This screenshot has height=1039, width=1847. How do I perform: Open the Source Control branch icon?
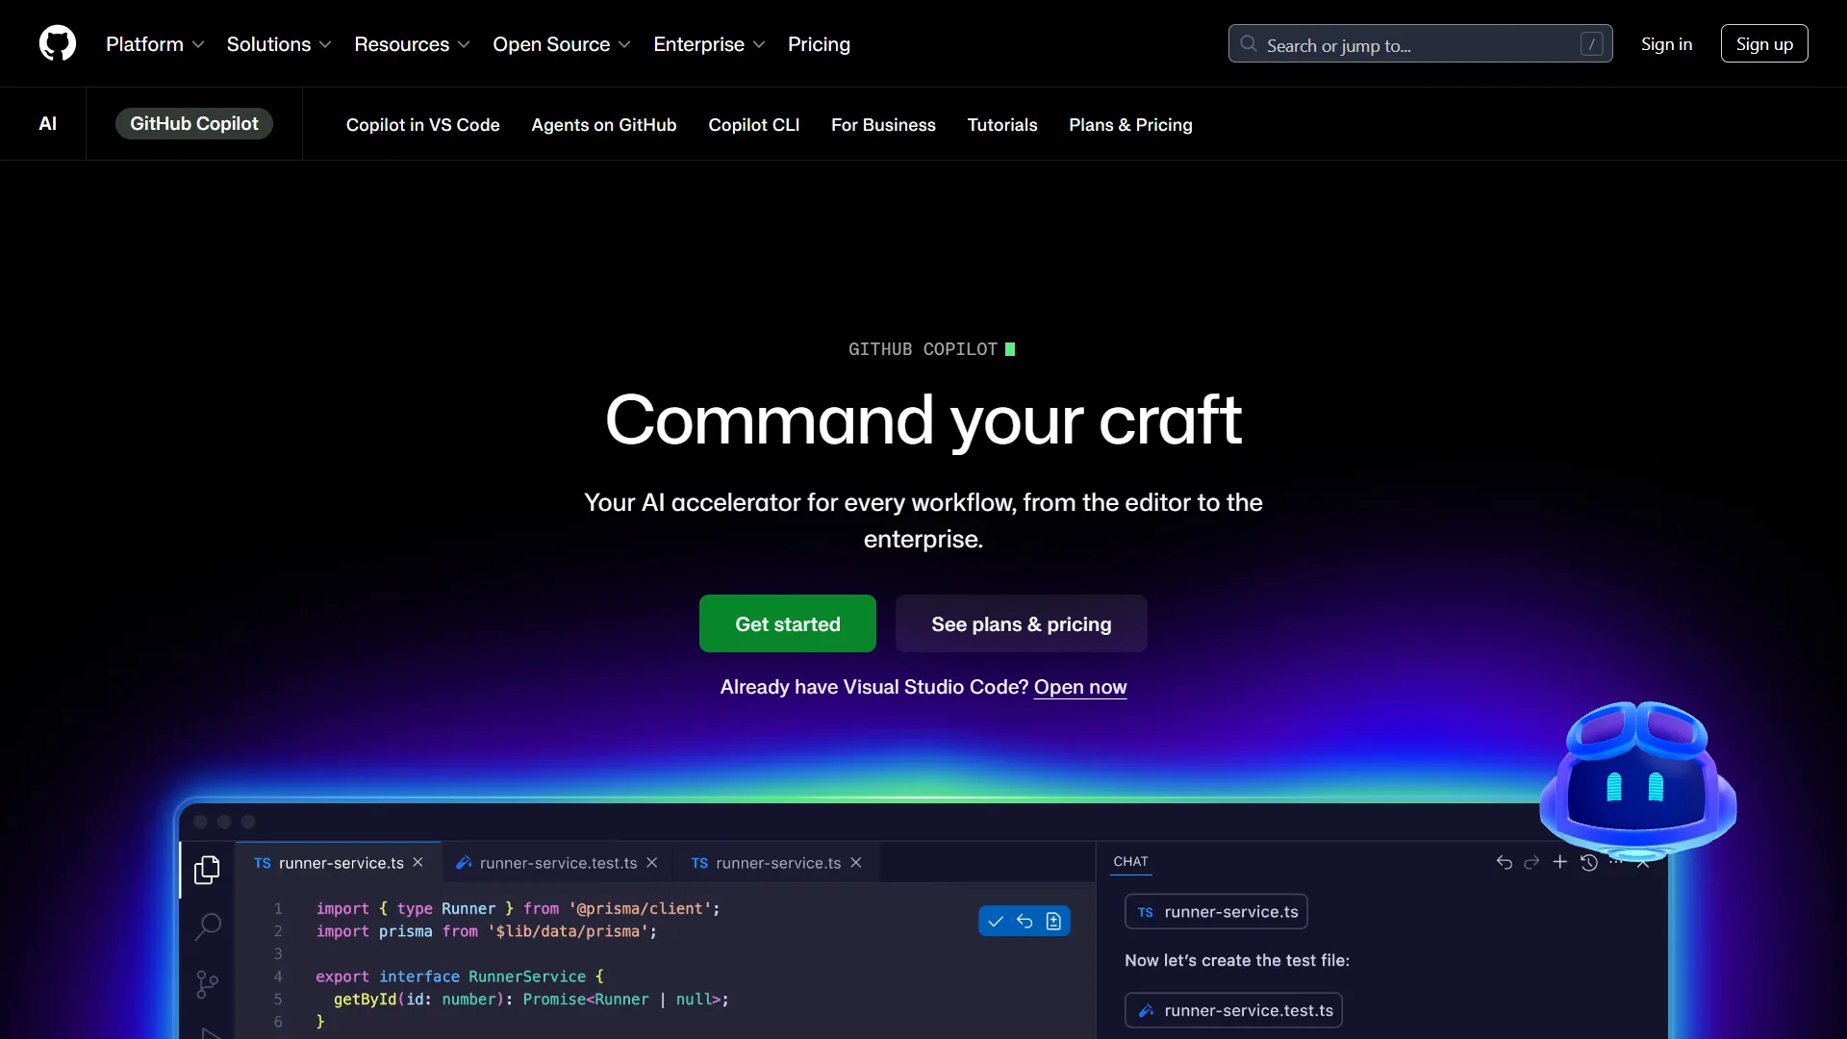(x=207, y=984)
